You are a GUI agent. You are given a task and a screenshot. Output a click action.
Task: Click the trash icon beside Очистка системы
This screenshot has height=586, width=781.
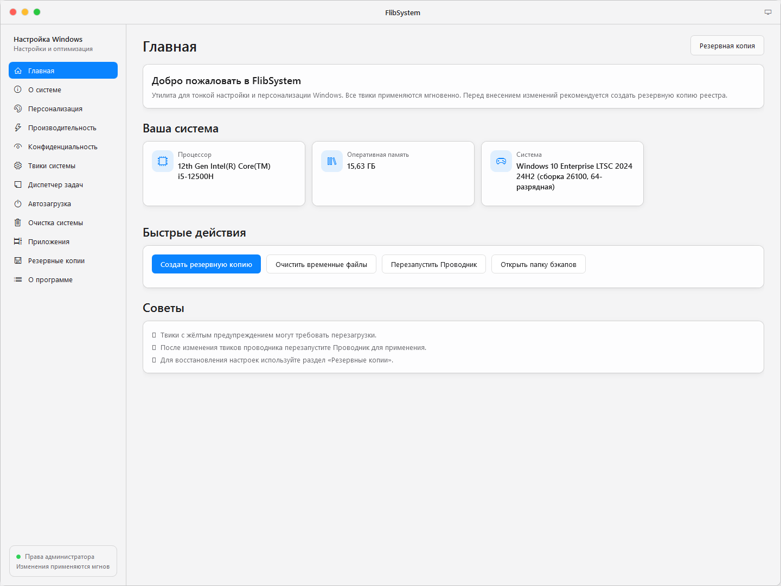18,222
